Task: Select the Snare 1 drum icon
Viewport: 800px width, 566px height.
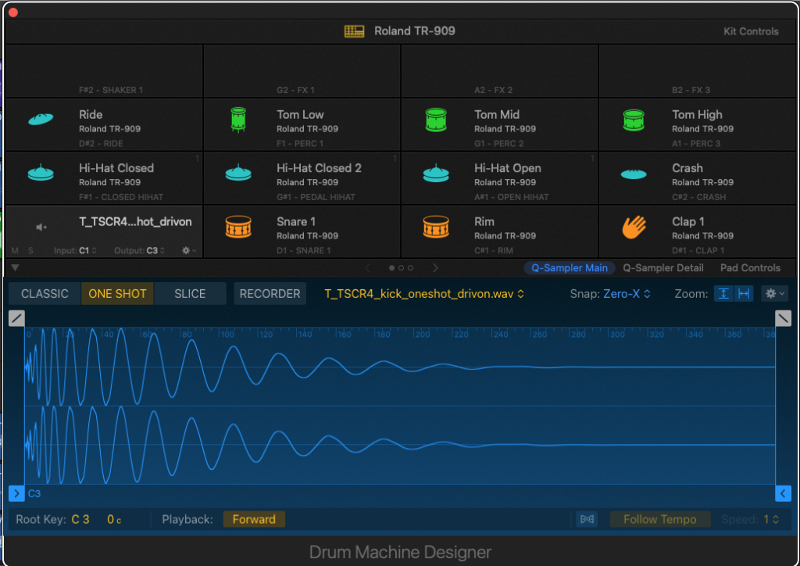Action: [238, 227]
